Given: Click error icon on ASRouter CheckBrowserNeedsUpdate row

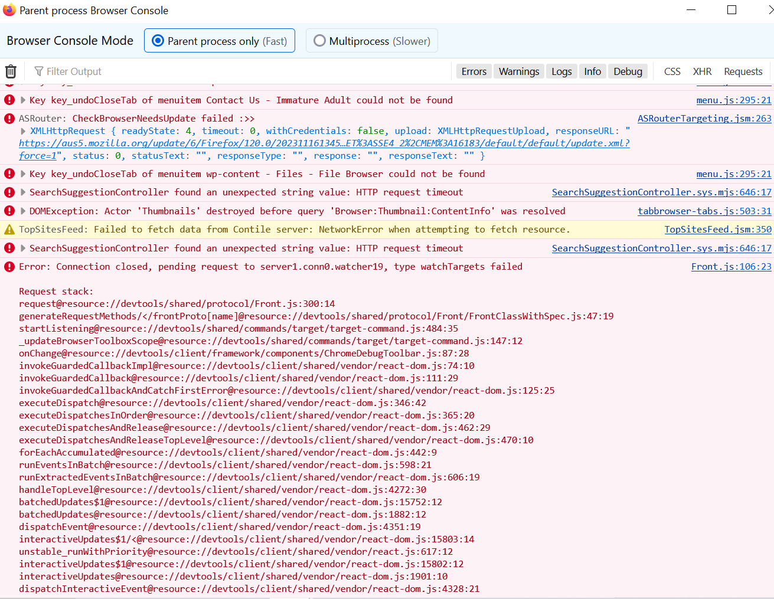Looking at the screenshot, I should pos(9,119).
